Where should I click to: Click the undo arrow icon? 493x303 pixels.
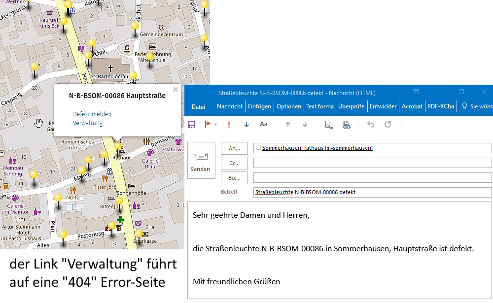click(371, 124)
